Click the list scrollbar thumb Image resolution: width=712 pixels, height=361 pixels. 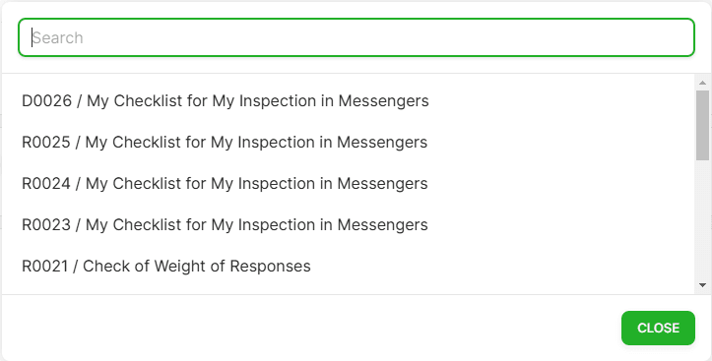click(702, 125)
